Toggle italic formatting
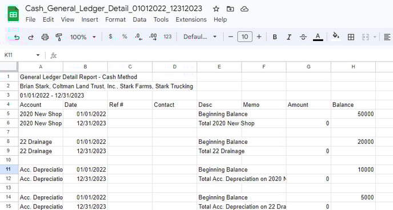 289,37
